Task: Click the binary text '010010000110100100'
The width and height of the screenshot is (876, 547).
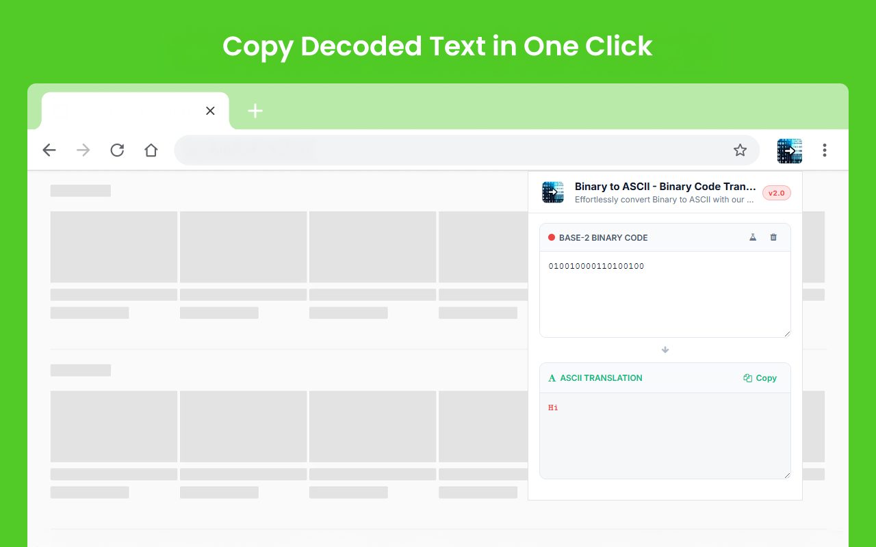Action: click(596, 266)
